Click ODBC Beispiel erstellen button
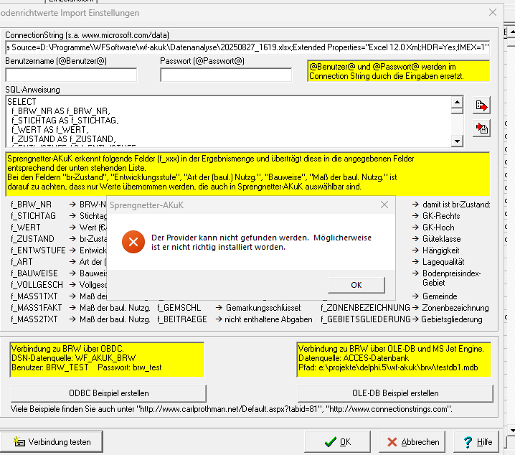The width and height of the screenshot is (515, 455). tap(109, 393)
